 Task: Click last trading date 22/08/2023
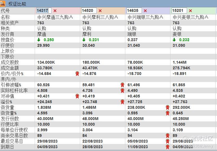click(x=93, y=141)
